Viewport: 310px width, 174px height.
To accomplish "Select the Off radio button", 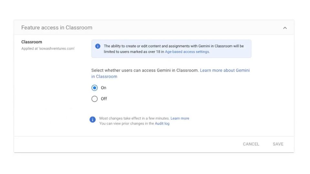I will [95, 99].
